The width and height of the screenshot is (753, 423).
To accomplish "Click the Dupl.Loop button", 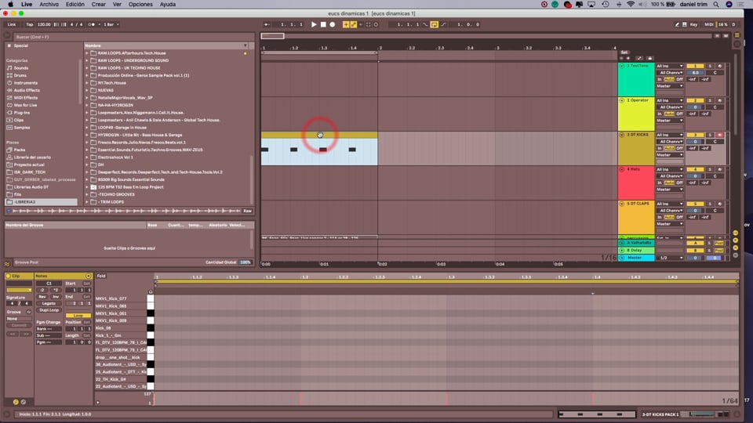I will point(49,310).
